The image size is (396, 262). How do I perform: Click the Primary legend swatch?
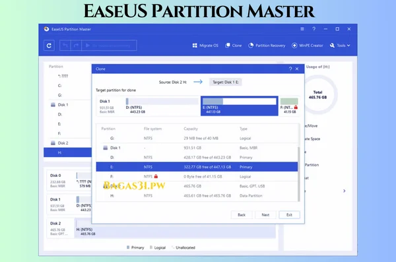(x=128, y=247)
